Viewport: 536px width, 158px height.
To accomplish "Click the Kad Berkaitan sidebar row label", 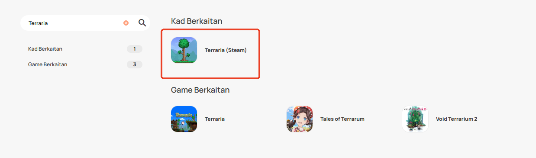I will [x=48, y=49].
